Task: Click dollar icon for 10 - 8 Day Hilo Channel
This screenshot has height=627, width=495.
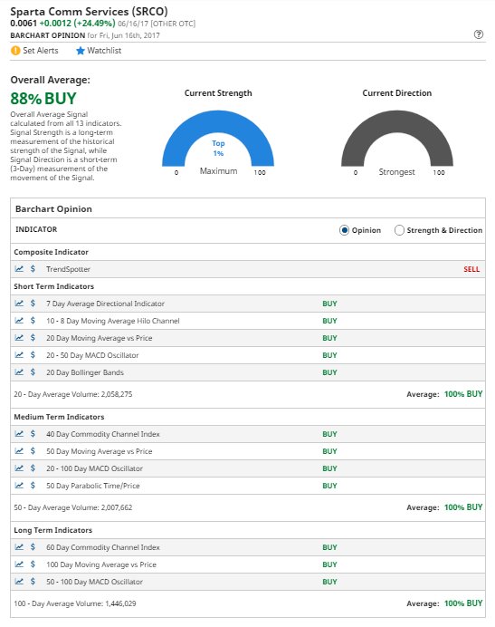Action: point(33,321)
